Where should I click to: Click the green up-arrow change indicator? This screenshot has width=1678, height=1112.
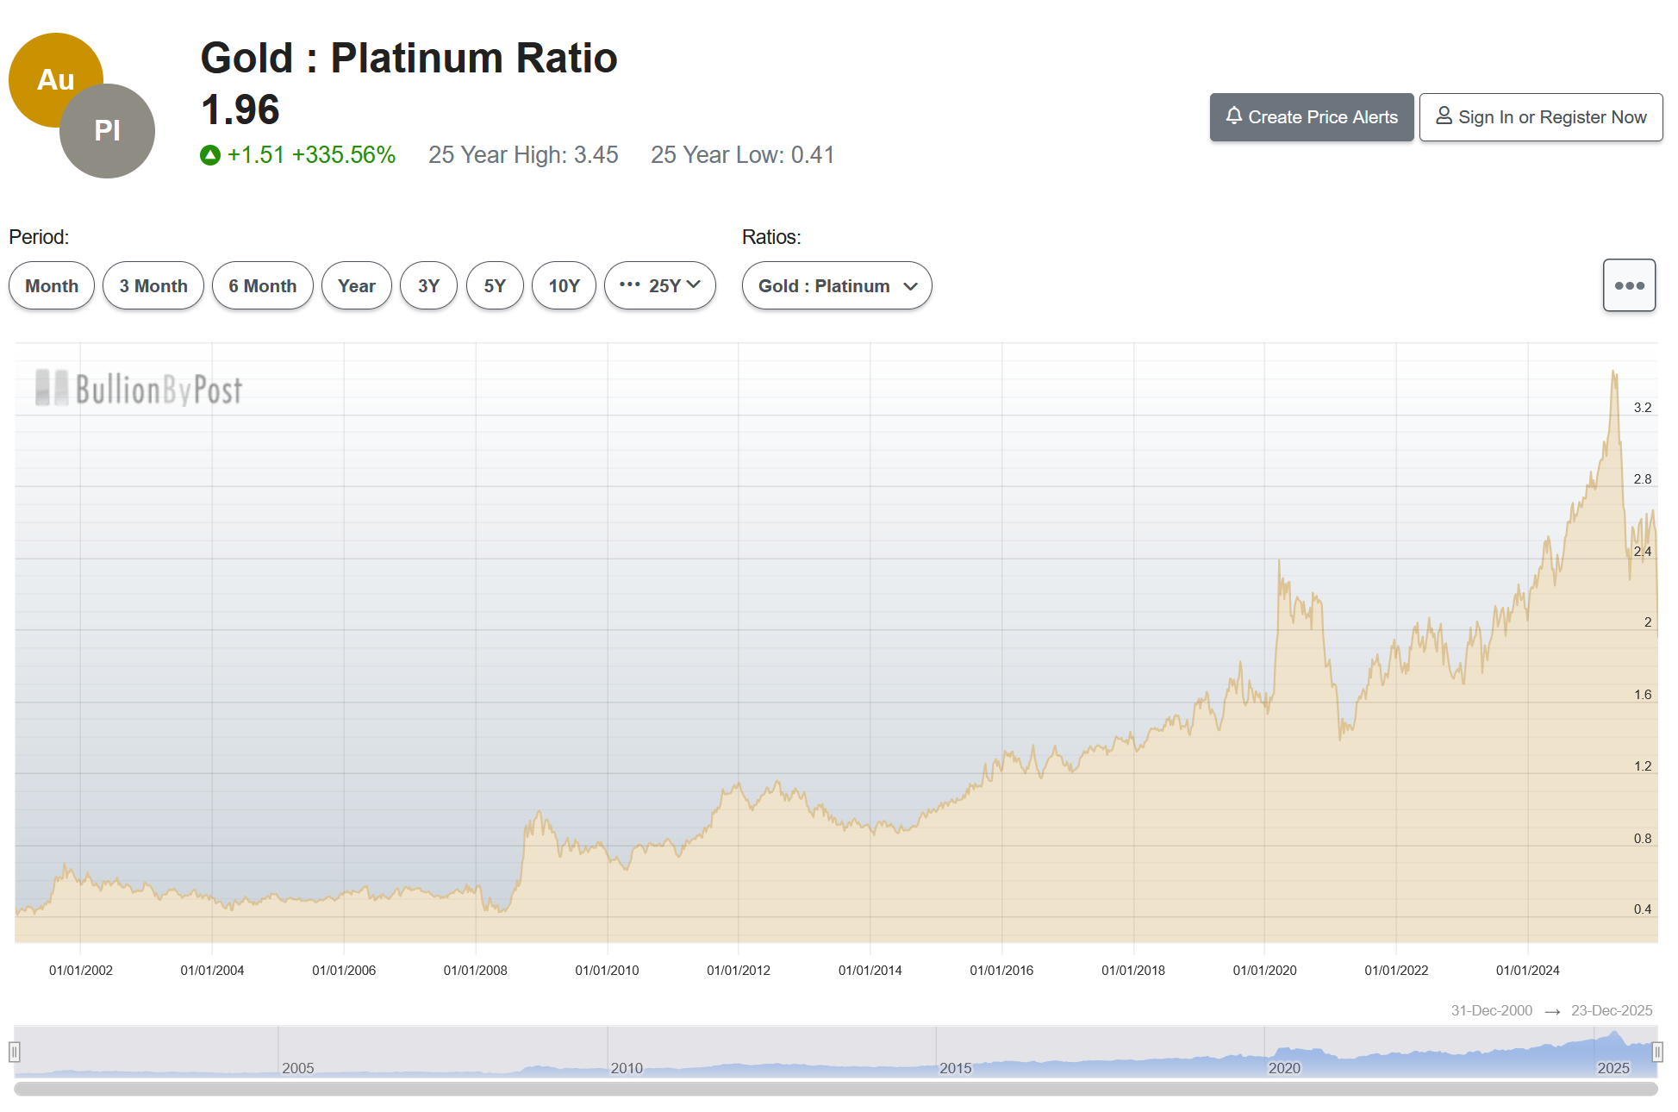(x=210, y=155)
